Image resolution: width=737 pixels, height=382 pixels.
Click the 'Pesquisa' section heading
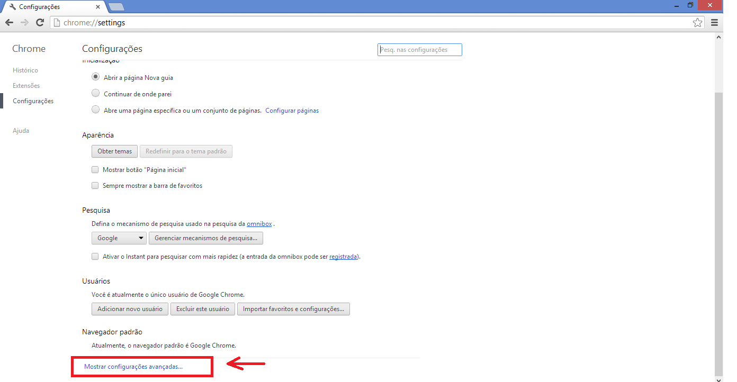(x=96, y=211)
